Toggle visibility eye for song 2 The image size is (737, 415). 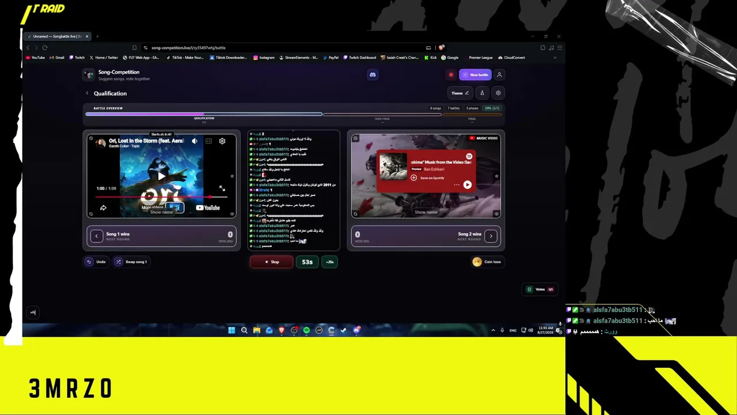click(496, 214)
